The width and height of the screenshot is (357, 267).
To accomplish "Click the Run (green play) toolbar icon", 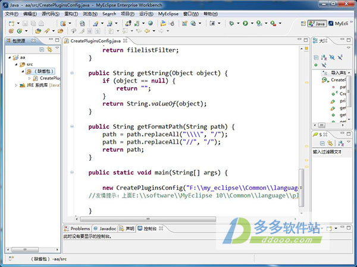I will coord(245,23).
